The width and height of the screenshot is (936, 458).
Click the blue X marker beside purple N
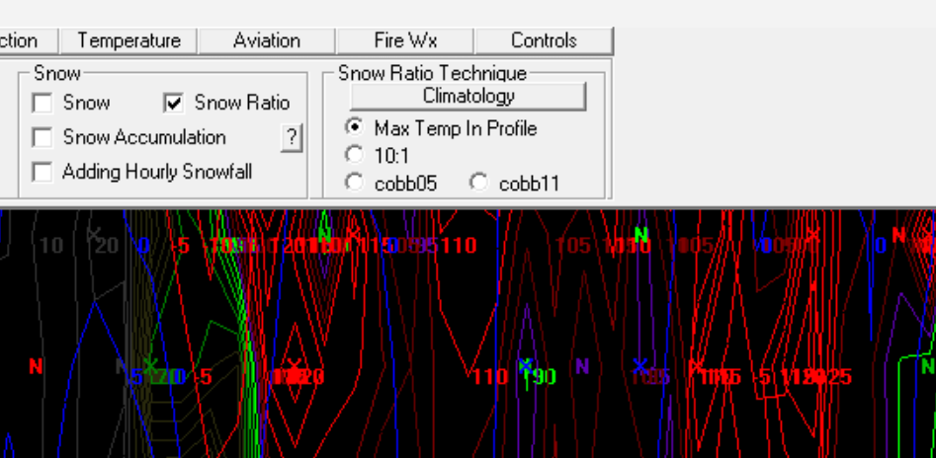pos(639,366)
